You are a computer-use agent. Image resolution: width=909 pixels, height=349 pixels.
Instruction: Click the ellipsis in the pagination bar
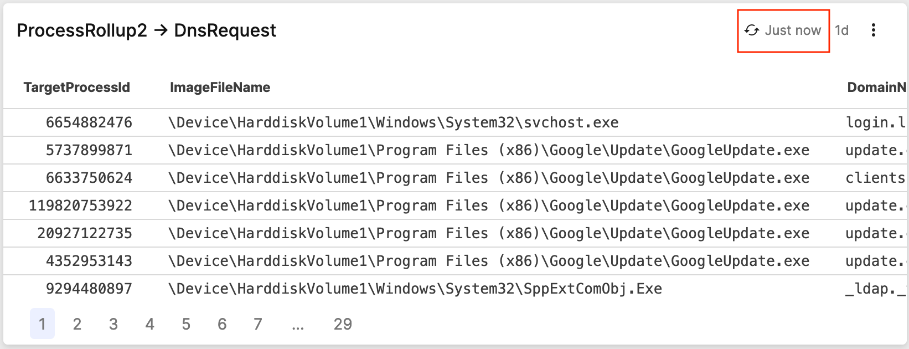[298, 324]
